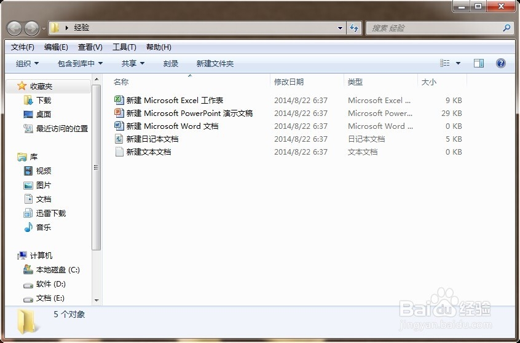Click the 库 libraries icon
This screenshot has height=343, width=520.
coord(22,157)
